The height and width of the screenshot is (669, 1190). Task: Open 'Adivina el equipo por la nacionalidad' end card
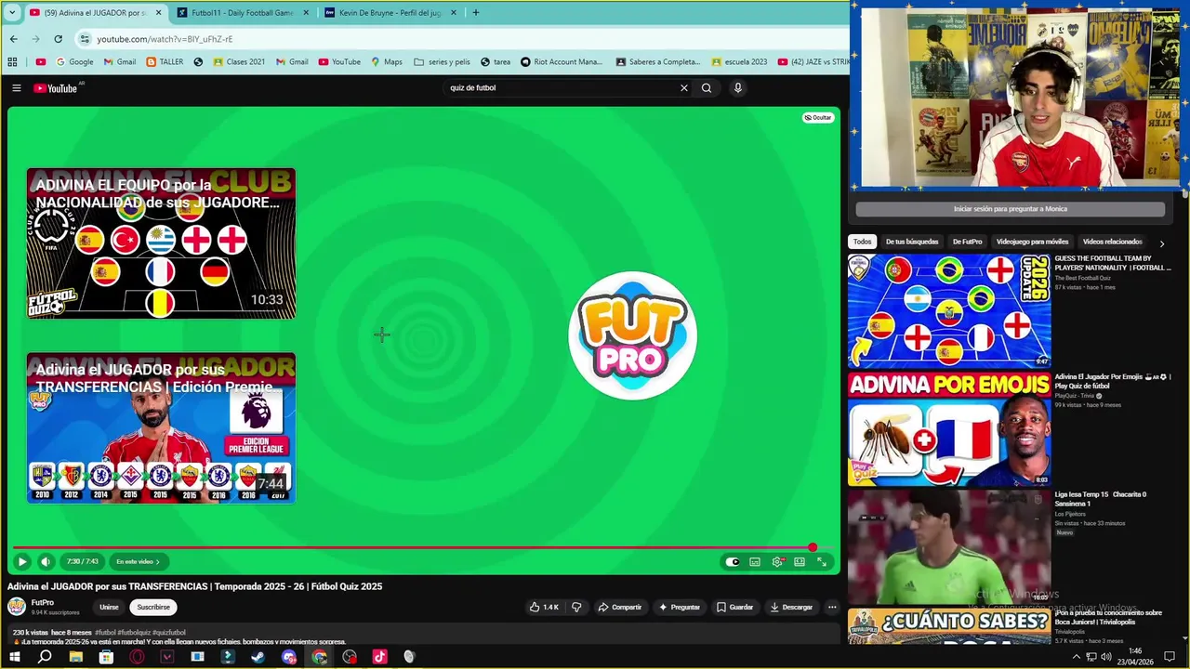pos(161,243)
